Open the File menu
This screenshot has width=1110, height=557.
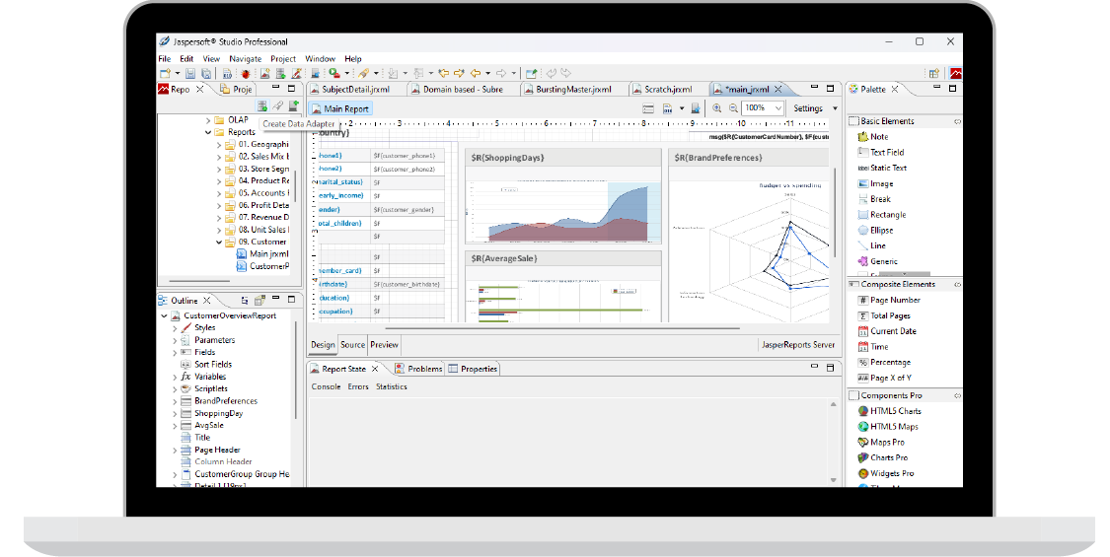[164, 59]
